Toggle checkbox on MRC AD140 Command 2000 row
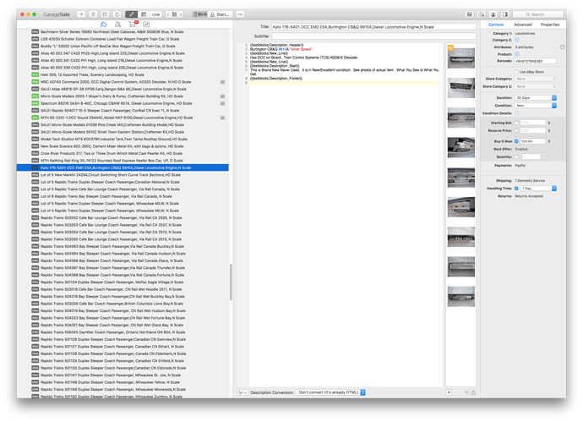This screenshot has width=583, height=422. pyautogui.click(x=222, y=82)
